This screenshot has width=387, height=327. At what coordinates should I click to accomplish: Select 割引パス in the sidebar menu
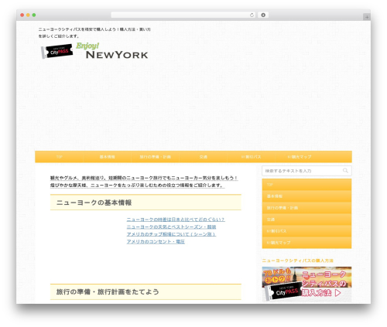click(x=307, y=231)
